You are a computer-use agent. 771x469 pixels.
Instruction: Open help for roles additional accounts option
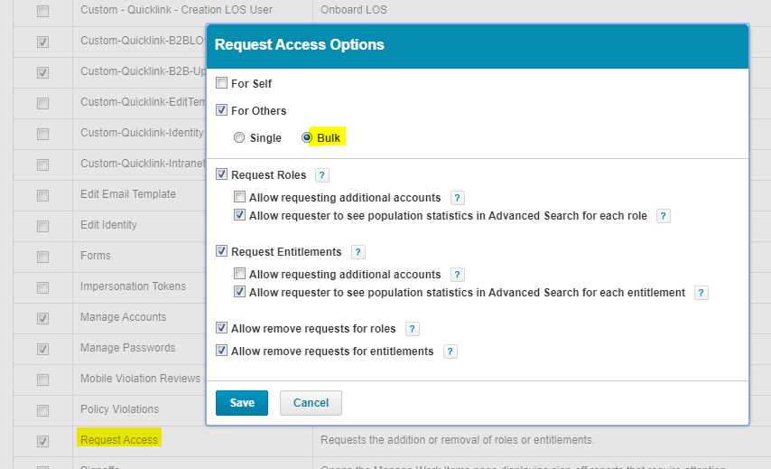[457, 198]
